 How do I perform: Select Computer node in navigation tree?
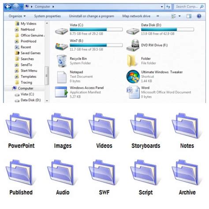[23, 88]
